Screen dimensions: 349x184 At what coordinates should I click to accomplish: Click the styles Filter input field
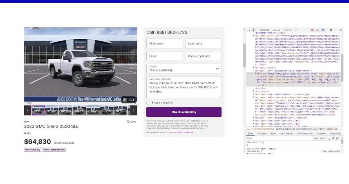click(x=278, y=138)
